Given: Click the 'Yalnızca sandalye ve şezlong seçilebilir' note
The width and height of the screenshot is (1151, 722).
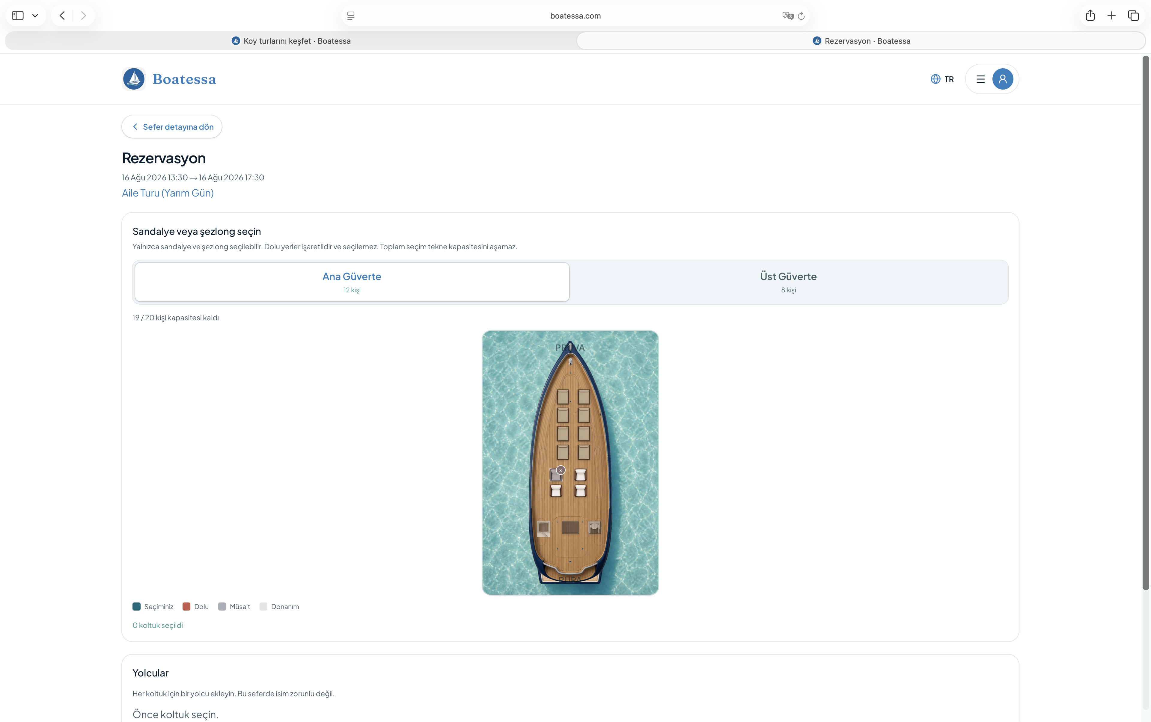Looking at the screenshot, I should point(325,247).
